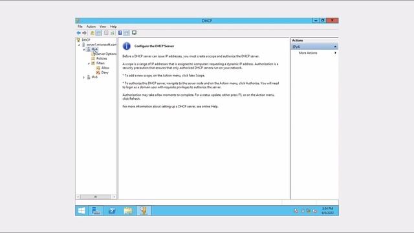The height and width of the screenshot is (233, 414).
Task: Click the Allow filter icon
Action: tap(98, 68)
